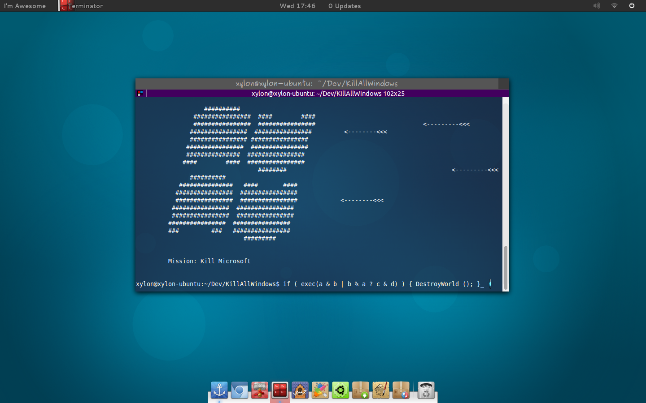Viewport: 646px width, 403px height.
Task: Open the Geany editor icon in the dock
Action: pyautogui.click(x=300, y=390)
